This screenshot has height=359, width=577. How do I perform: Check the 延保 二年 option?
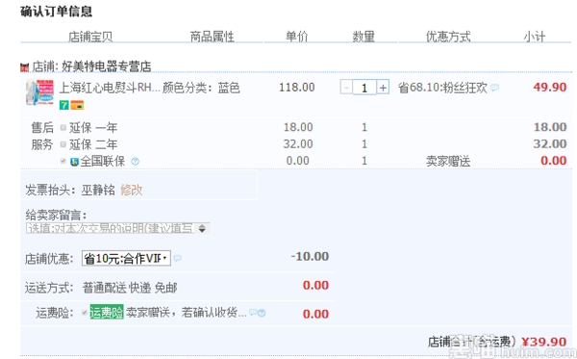click(x=63, y=144)
